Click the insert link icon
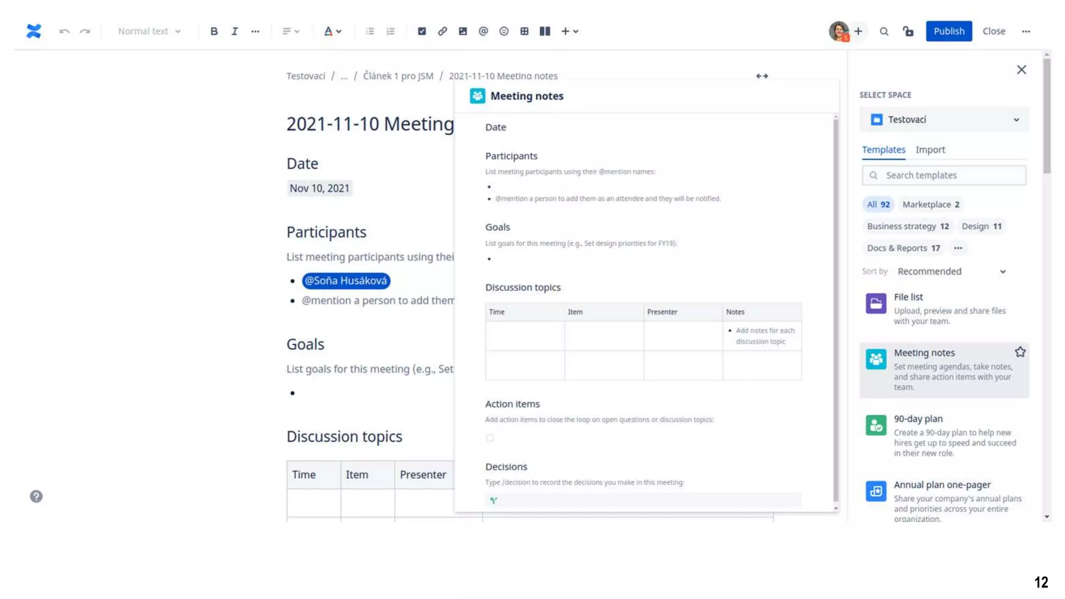 coord(442,31)
